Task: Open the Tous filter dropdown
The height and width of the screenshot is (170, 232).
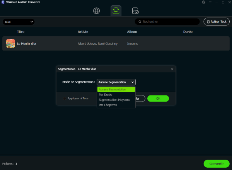Action: coord(19,22)
